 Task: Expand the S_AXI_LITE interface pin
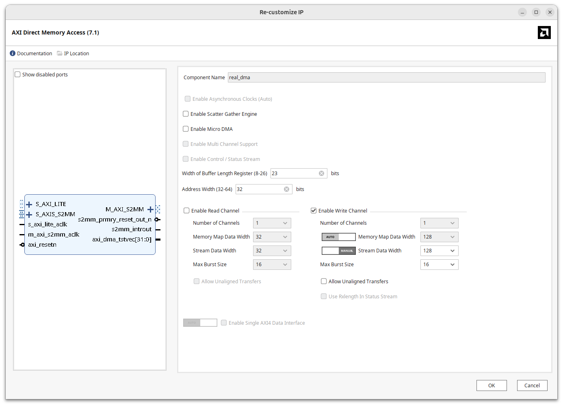28,204
